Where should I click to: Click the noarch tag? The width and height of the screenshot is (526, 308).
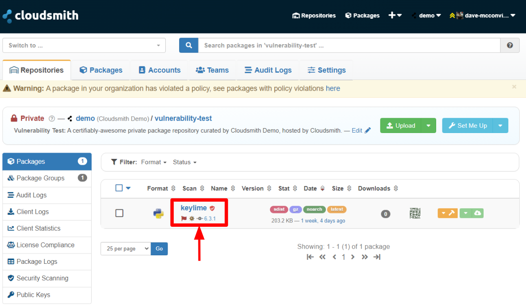tap(314, 209)
